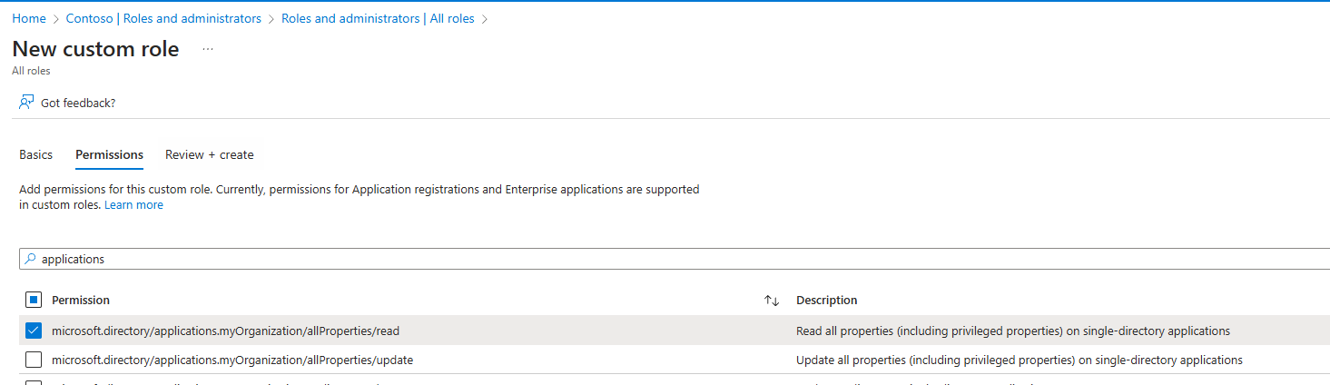Select the allProperties/read permission name text
Viewport: 1330px width, 385px height.
click(232, 331)
